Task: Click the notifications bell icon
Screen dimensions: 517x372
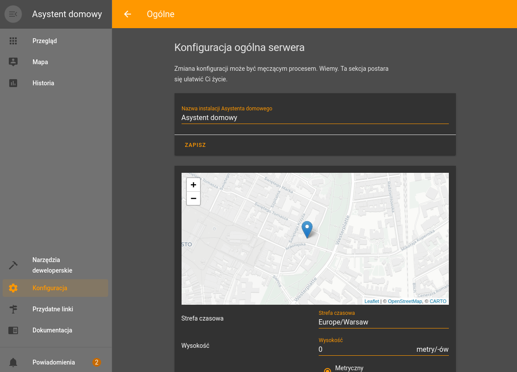Action: 13,362
